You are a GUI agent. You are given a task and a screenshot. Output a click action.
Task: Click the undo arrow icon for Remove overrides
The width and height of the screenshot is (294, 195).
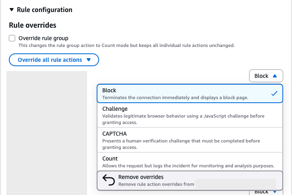(x=108, y=180)
